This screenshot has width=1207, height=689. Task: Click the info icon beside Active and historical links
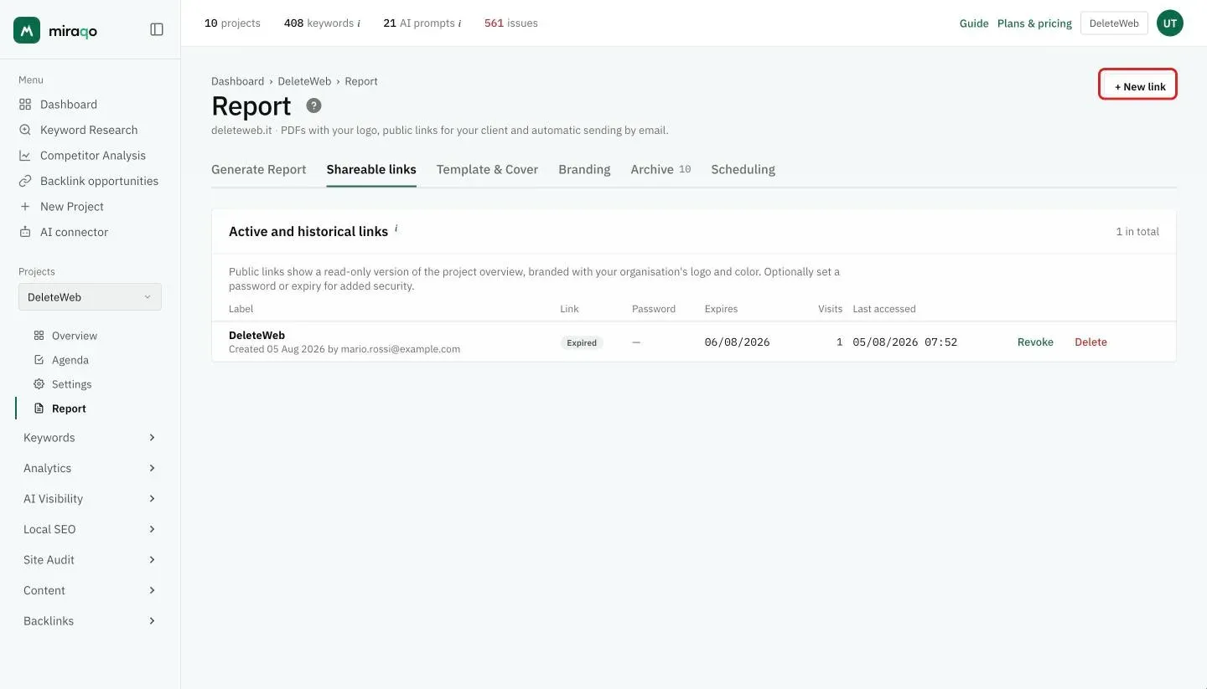tap(396, 229)
